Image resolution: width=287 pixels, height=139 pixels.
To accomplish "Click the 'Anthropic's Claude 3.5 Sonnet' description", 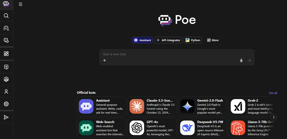I will tap(161, 109).
